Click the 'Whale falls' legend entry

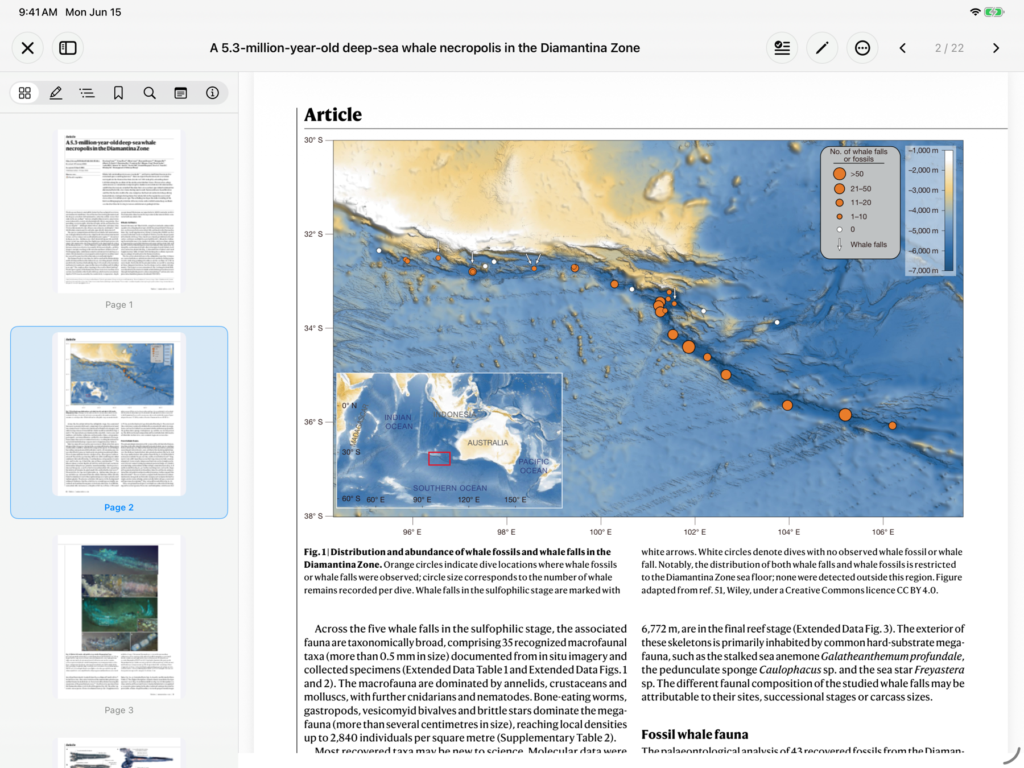[x=861, y=245]
